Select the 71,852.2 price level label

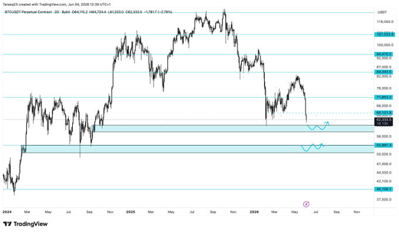point(384,98)
